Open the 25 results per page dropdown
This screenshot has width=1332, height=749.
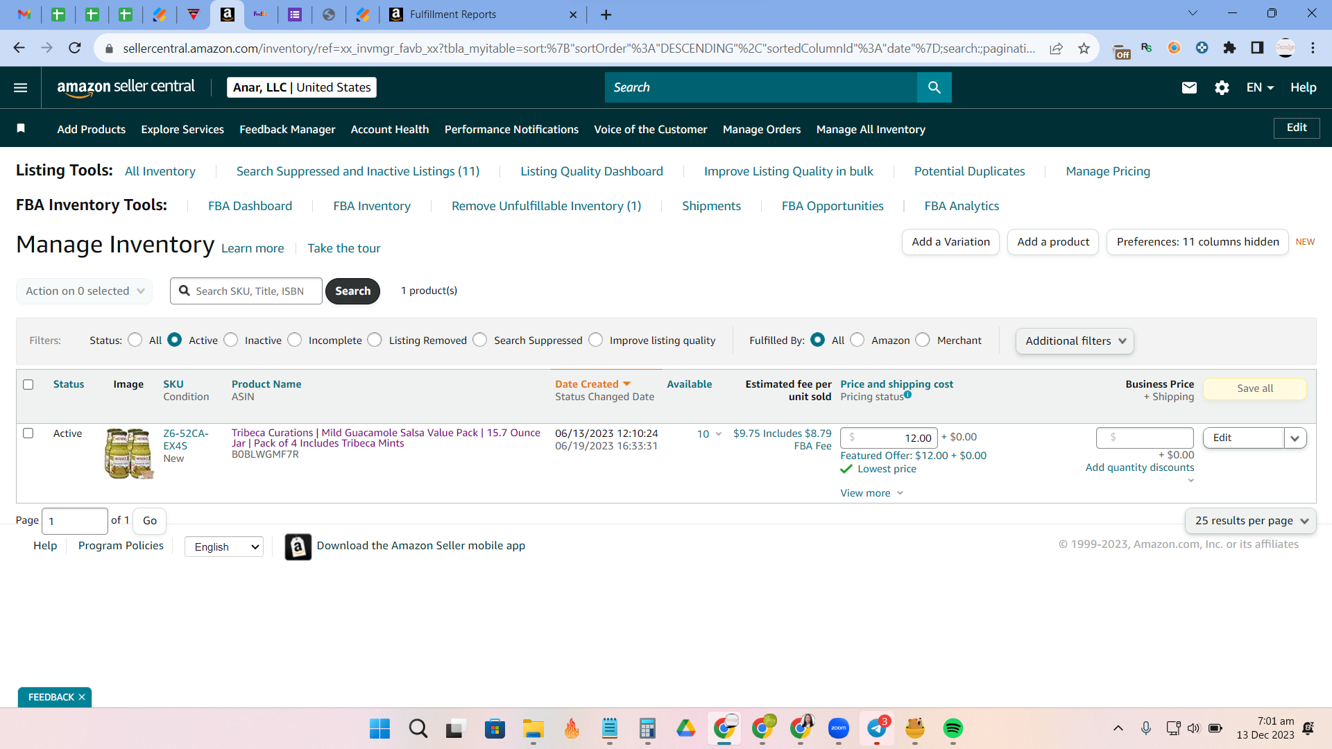point(1250,521)
